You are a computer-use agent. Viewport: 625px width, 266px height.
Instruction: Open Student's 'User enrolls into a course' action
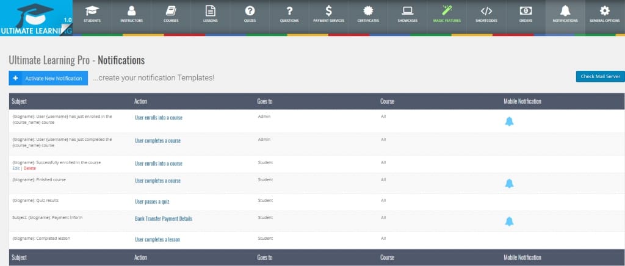(159, 164)
